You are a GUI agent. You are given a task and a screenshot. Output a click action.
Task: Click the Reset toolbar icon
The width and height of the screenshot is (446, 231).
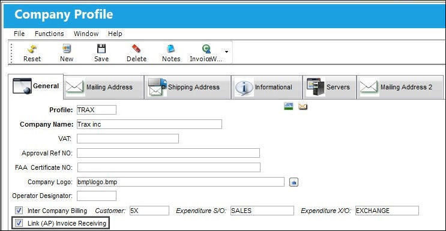coord(32,53)
